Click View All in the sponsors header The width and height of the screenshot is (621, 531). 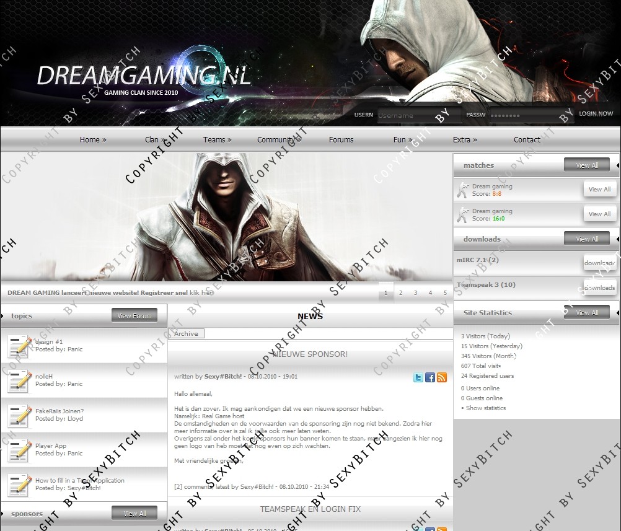coord(134,513)
